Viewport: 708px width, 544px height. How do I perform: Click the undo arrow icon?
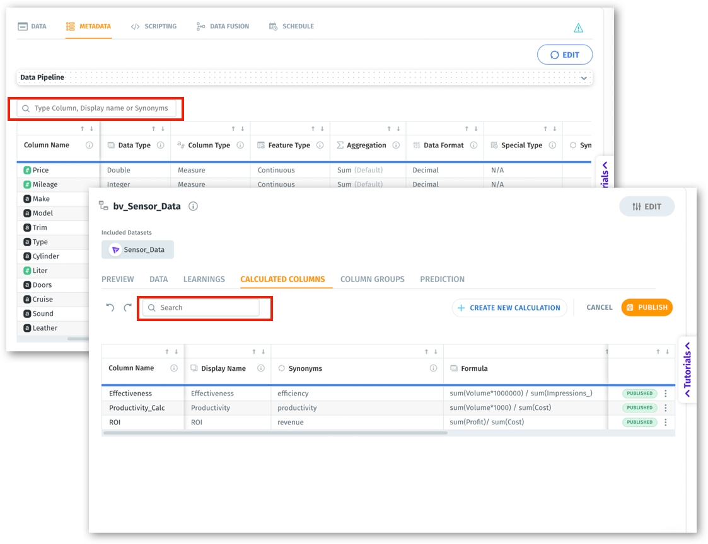(110, 308)
